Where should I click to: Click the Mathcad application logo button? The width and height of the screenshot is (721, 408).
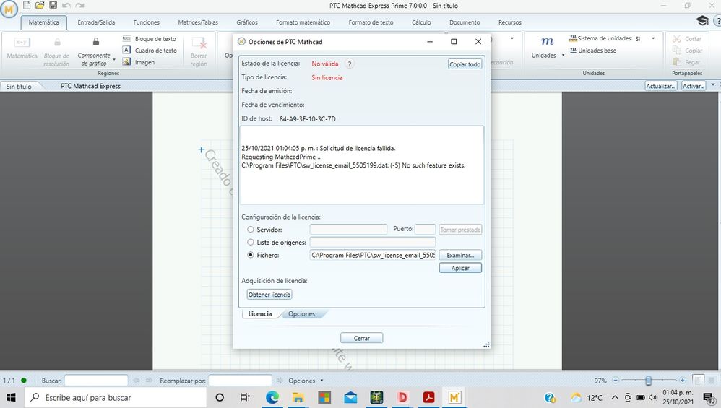click(x=10, y=14)
